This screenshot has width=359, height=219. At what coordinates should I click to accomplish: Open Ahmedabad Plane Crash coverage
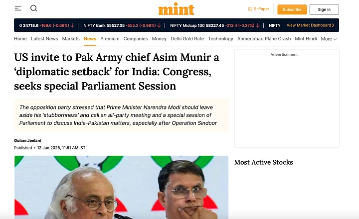pyautogui.click(x=264, y=39)
